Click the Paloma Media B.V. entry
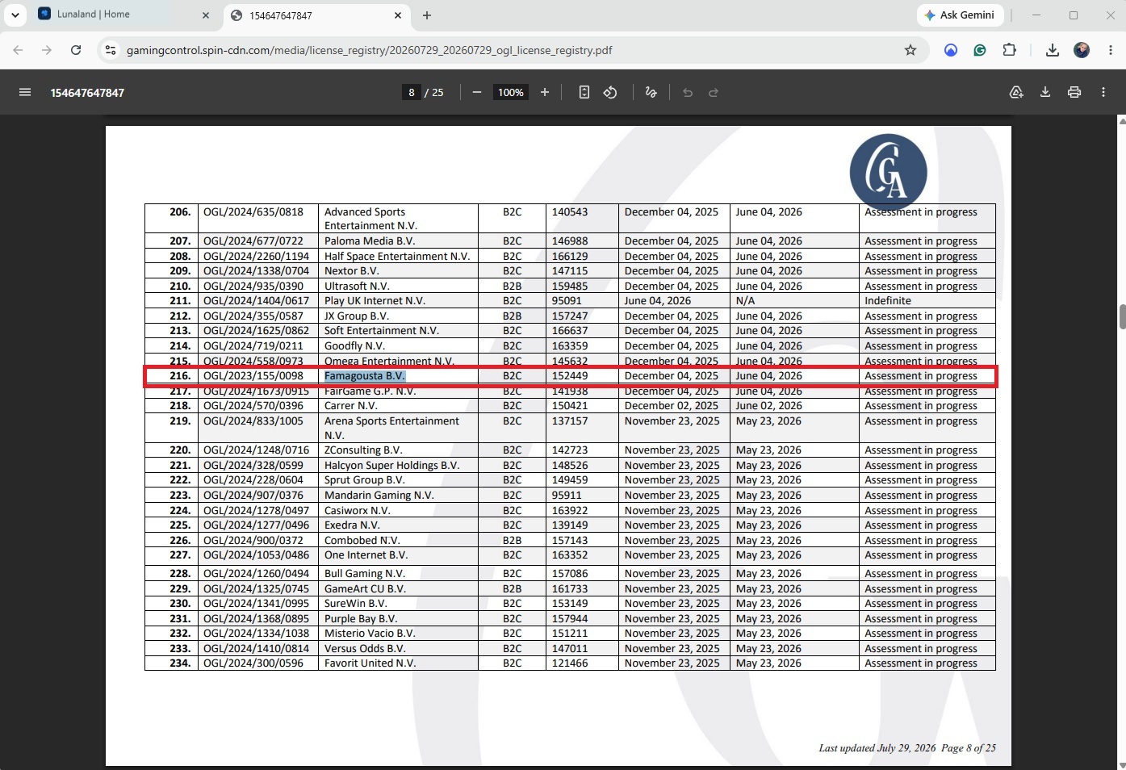The image size is (1126, 770). [370, 241]
